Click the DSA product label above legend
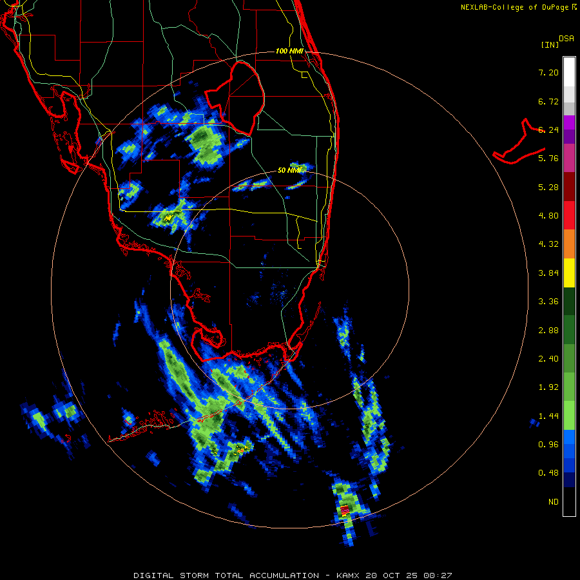Screen dimensions: 580x580 (x=566, y=38)
